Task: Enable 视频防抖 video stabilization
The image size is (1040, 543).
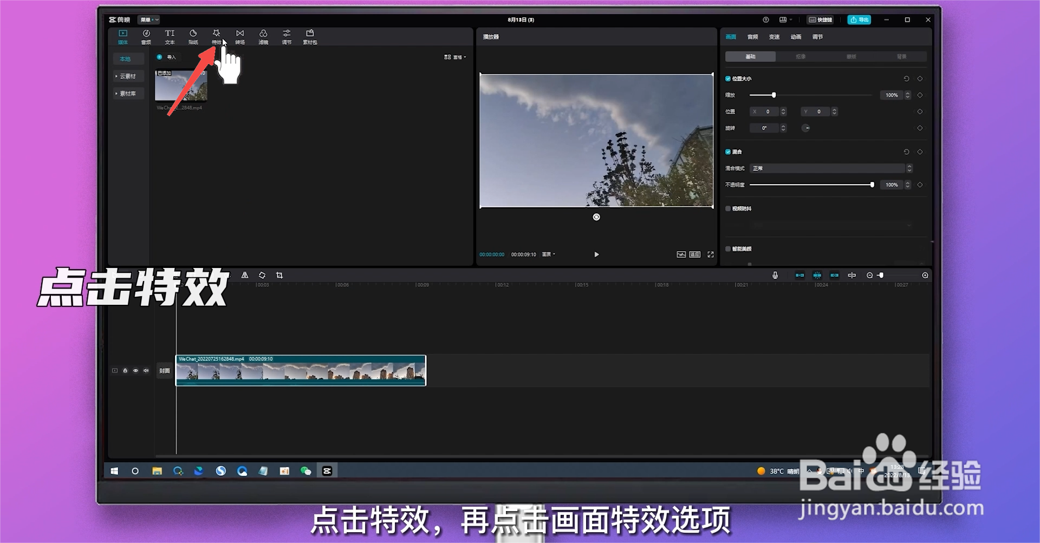Action: (728, 208)
